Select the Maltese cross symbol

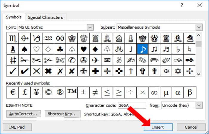click(166, 71)
